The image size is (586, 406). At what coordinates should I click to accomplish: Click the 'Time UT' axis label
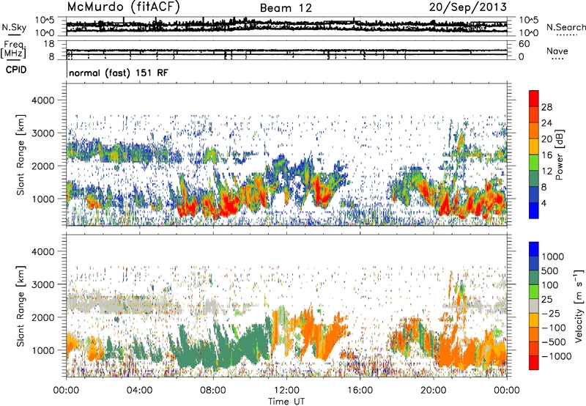[x=286, y=402]
